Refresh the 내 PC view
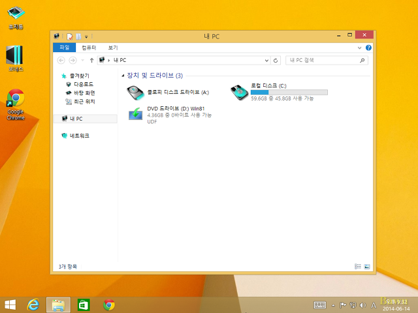 pyautogui.click(x=276, y=61)
